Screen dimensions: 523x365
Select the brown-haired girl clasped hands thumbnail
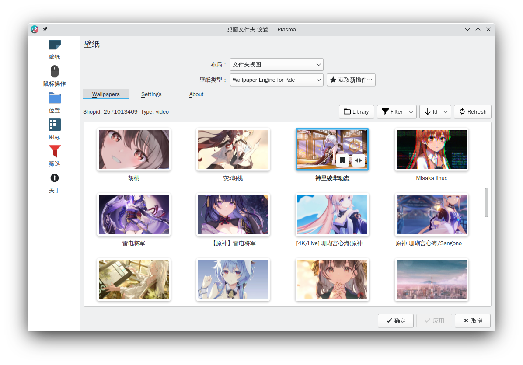[332, 280]
